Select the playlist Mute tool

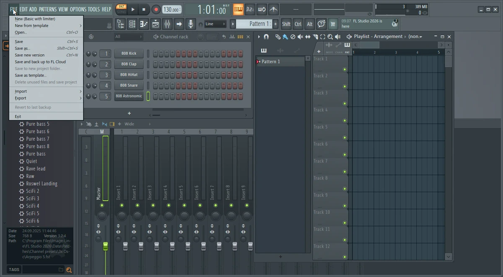[x=300, y=37]
